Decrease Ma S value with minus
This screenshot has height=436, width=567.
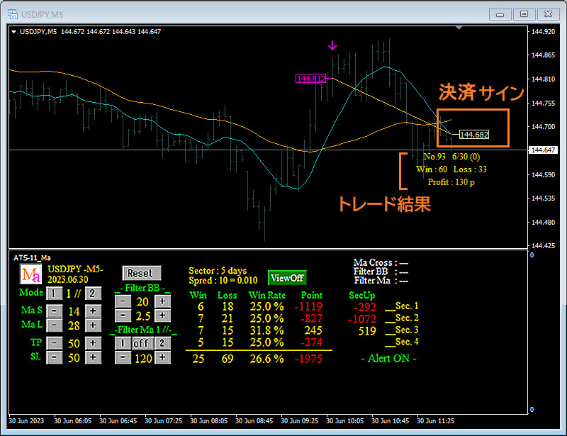coord(55,311)
